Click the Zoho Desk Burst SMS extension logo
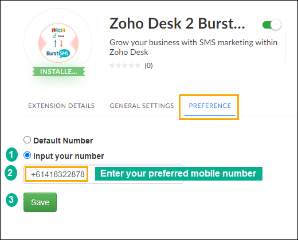This screenshot has width=298, height=240. coord(58,43)
